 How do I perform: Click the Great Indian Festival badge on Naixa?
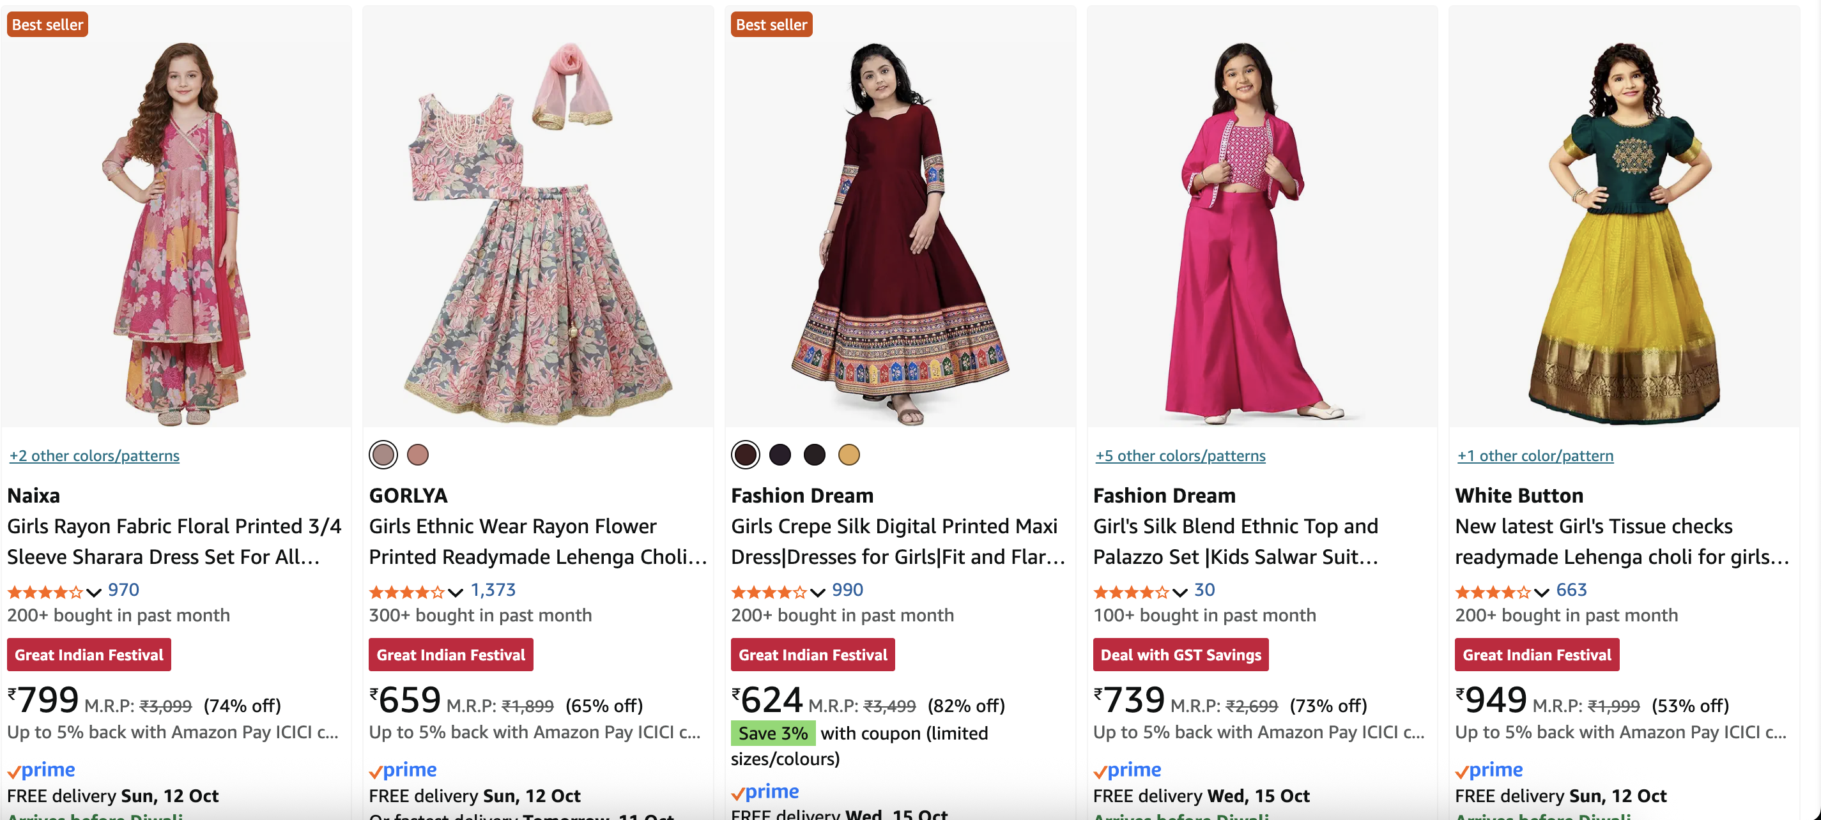click(x=89, y=655)
